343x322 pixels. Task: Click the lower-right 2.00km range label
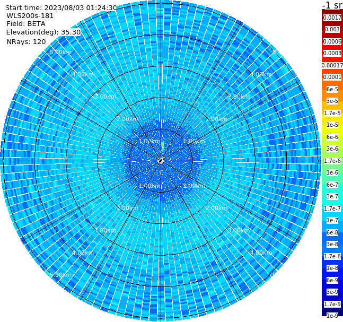pos(216,208)
